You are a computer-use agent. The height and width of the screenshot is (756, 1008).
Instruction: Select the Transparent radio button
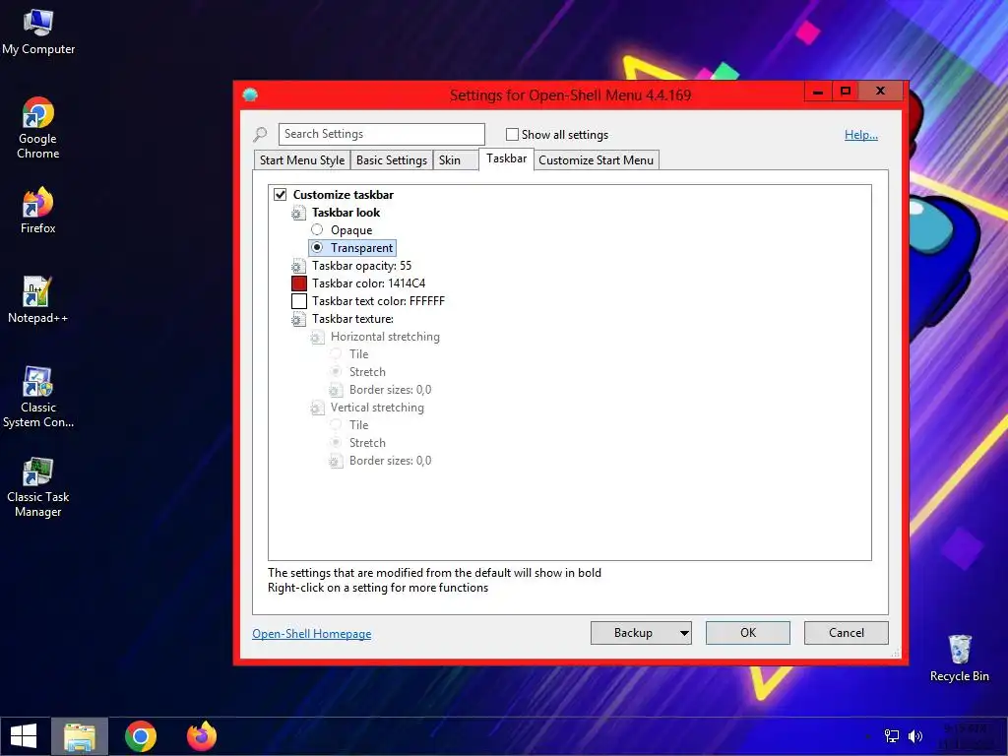(x=317, y=247)
